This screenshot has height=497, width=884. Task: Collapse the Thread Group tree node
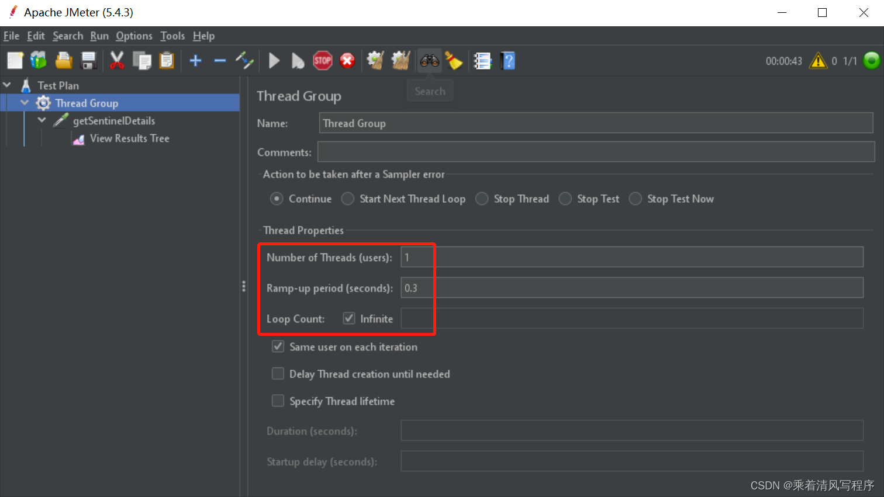(x=25, y=103)
